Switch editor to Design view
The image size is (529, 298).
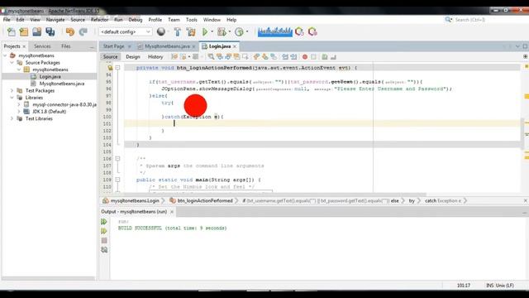pos(133,57)
